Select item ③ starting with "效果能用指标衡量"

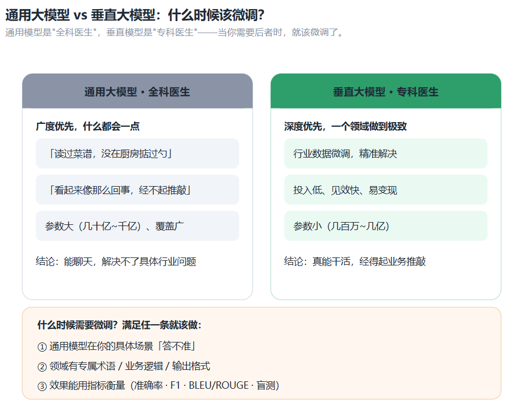coord(159,385)
